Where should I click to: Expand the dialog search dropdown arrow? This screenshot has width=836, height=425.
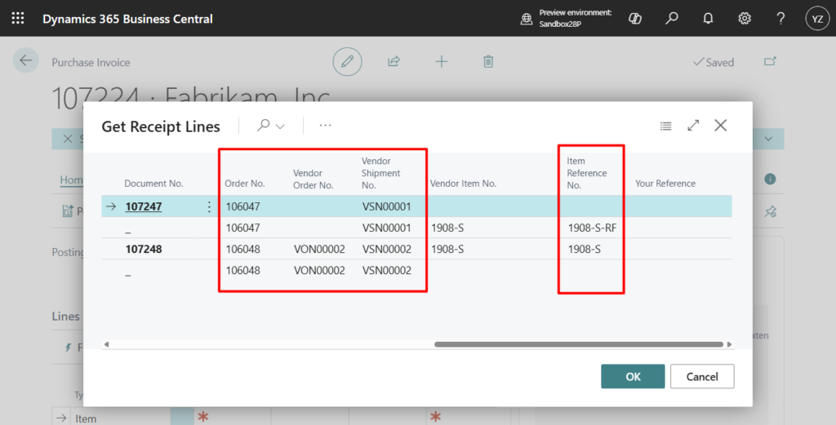point(281,126)
